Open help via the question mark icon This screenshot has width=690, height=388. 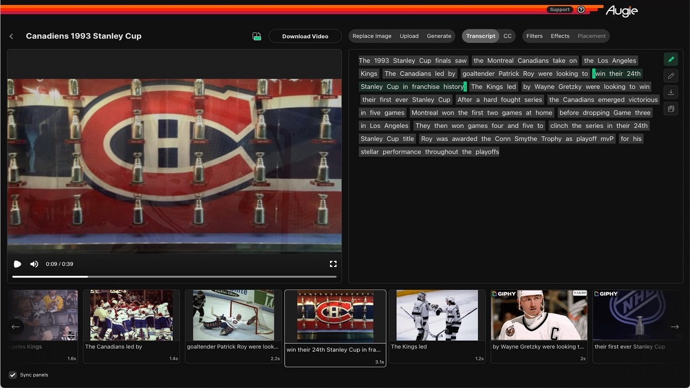coord(581,10)
